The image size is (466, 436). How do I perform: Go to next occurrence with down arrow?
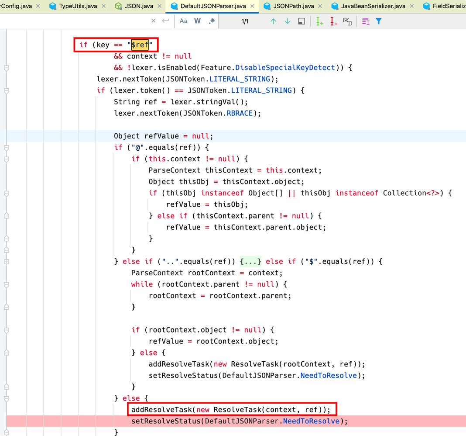(x=288, y=21)
